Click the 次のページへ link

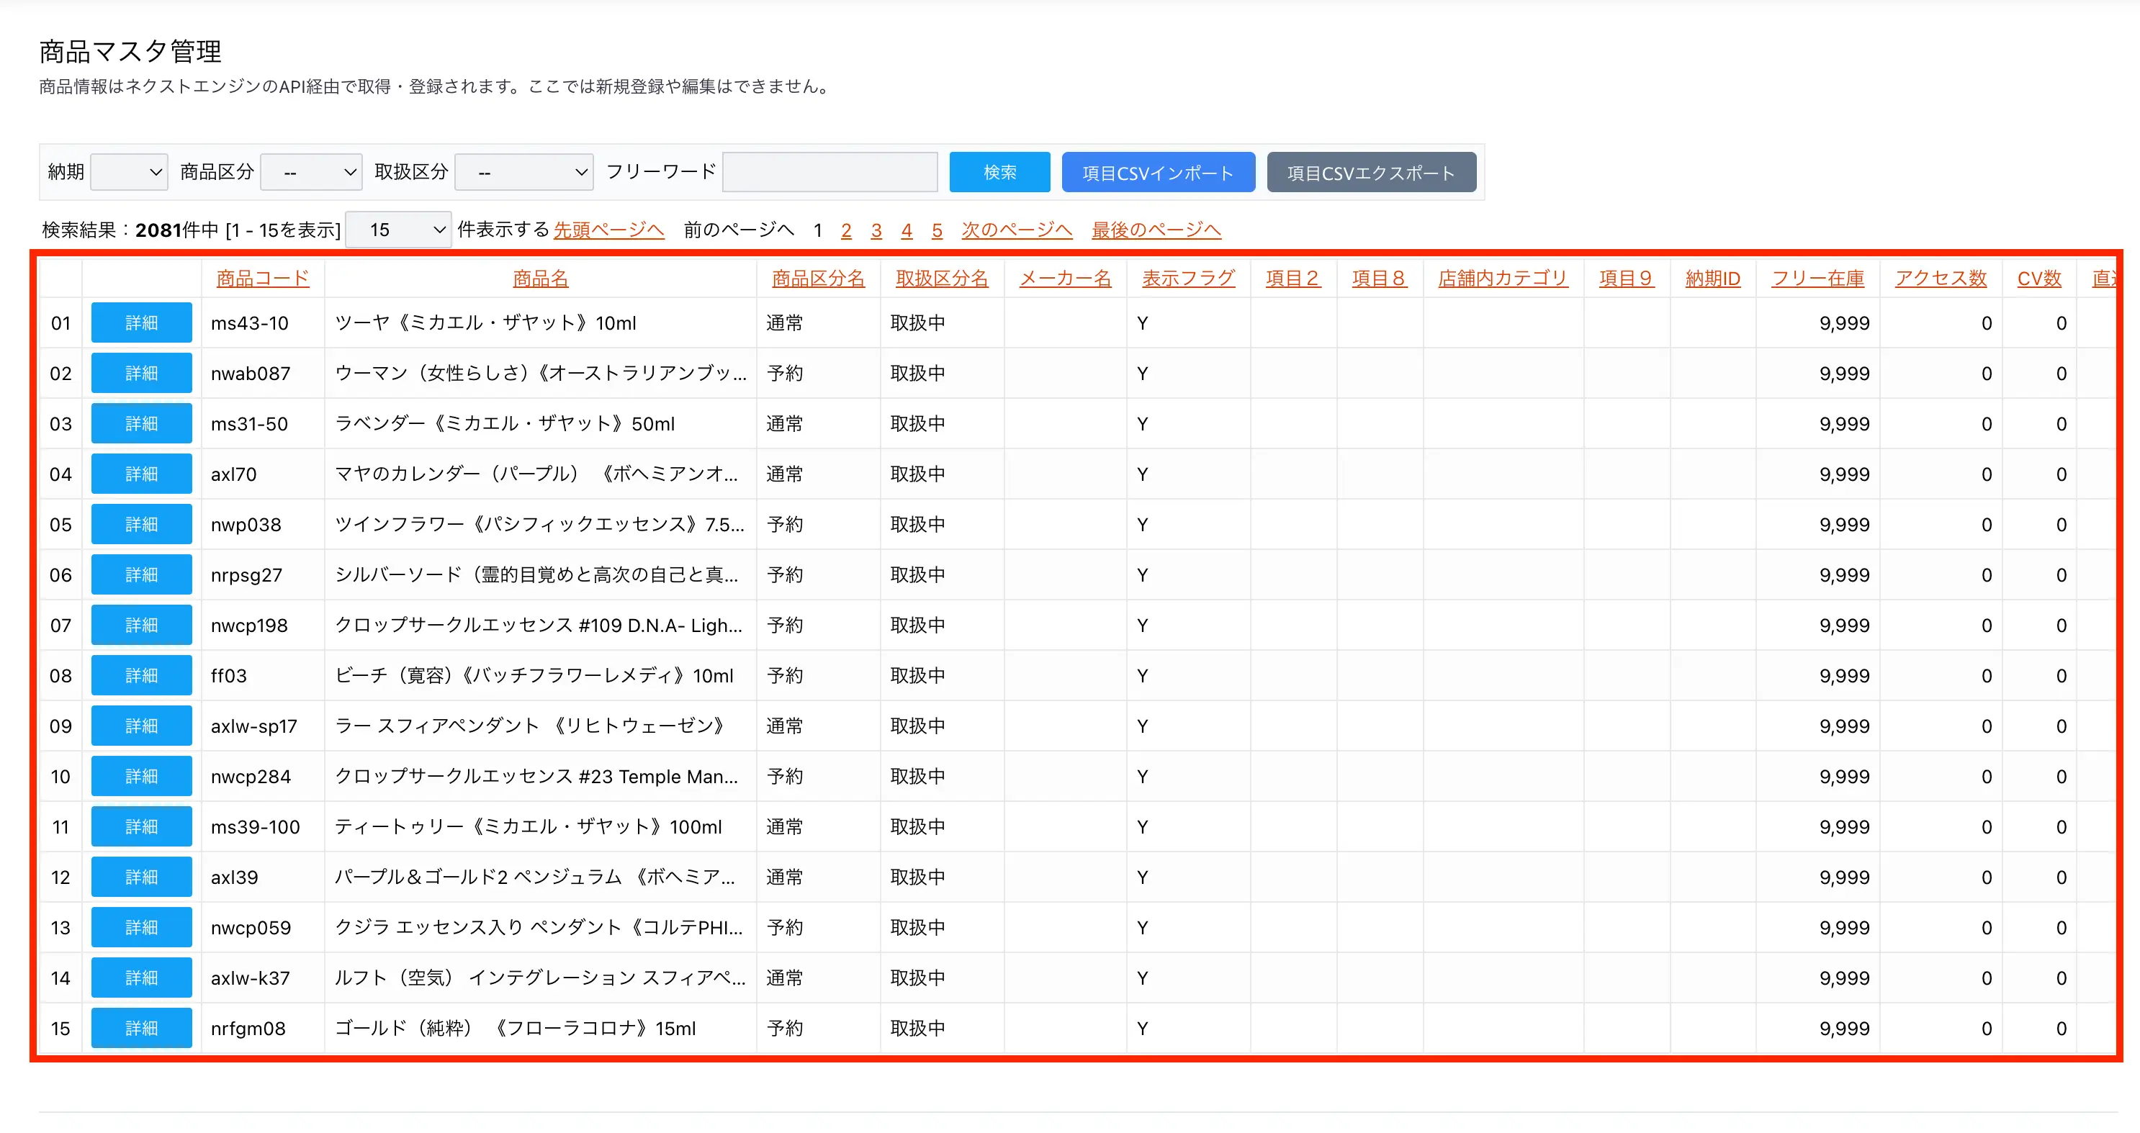click(1017, 229)
